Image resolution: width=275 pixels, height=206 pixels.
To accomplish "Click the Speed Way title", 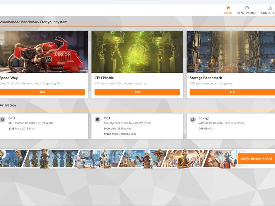I will pyautogui.click(x=9, y=78).
